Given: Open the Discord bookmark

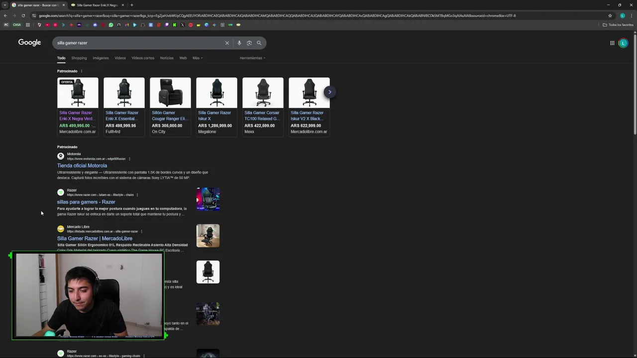Looking at the screenshot, I should pos(95,25).
